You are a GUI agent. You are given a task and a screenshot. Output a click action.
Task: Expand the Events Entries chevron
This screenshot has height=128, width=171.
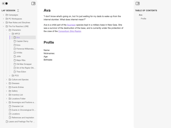point(7,87)
